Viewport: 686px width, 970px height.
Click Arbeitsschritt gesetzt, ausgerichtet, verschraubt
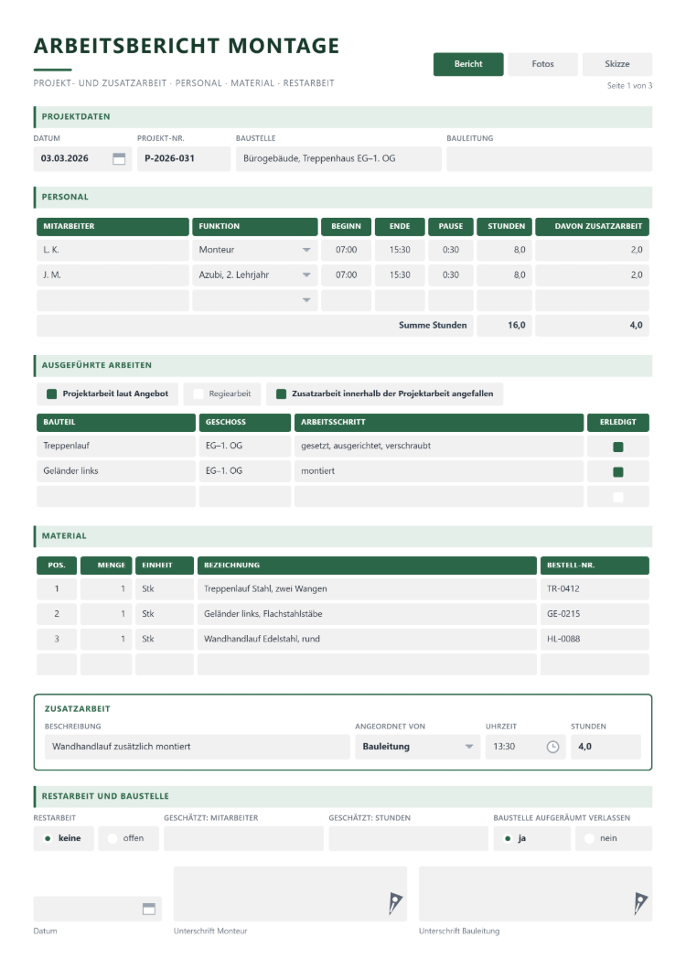(x=438, y=446)
